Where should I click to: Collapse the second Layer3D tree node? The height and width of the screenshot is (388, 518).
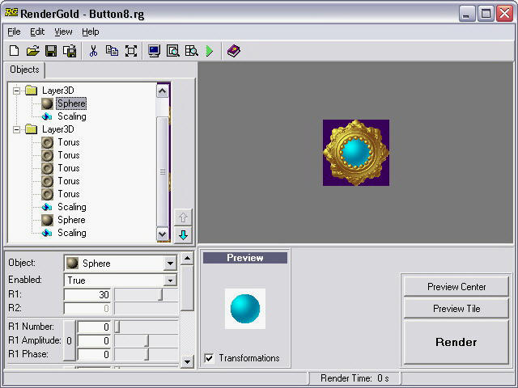point(16,129)
